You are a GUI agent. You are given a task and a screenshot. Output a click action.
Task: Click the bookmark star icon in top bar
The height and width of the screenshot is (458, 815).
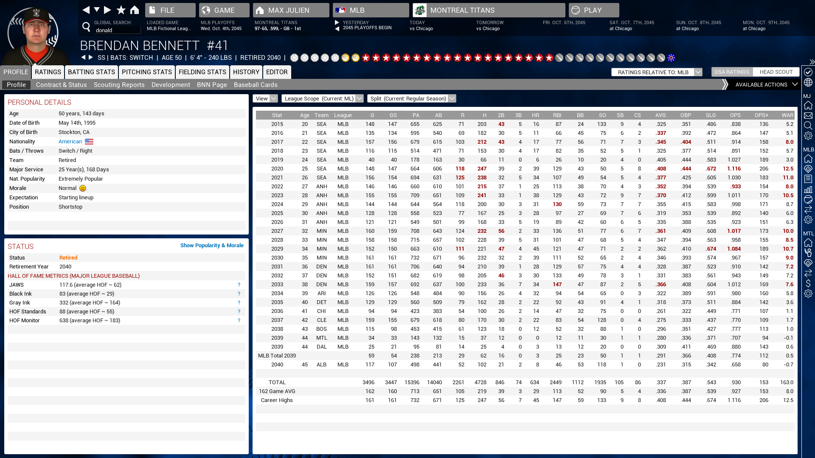tap(121, 10)
